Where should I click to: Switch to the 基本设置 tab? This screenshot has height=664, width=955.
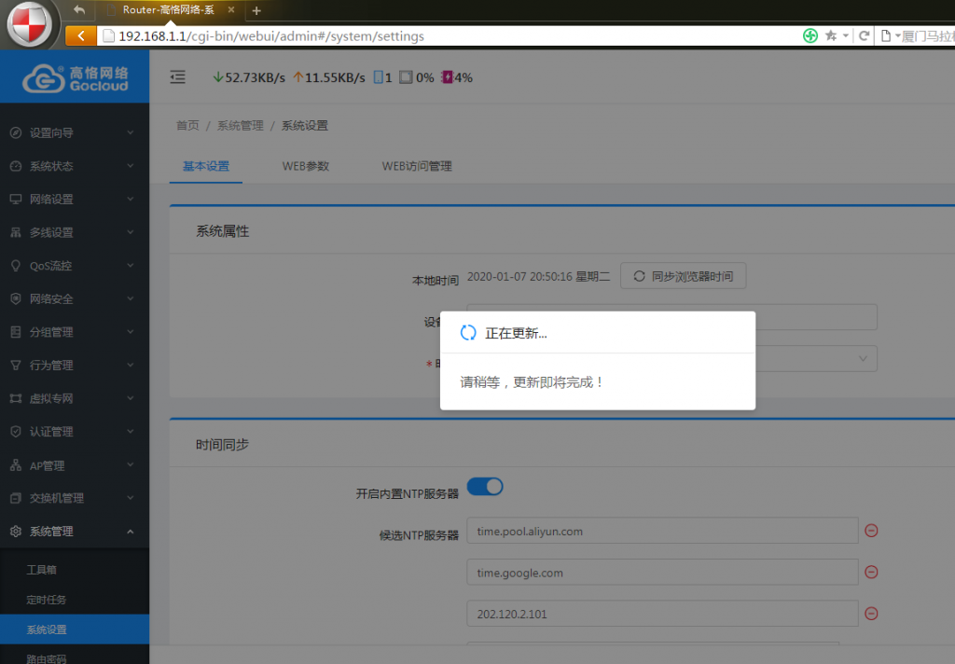click(x=206, y=166)
